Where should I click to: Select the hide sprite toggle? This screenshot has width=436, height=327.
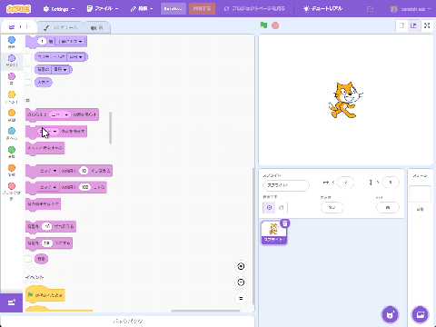point(281,207)
